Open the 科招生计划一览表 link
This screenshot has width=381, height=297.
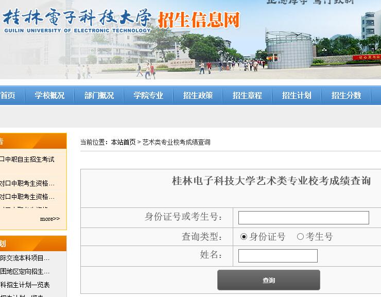pyautogui.click(x=25, y=285)
